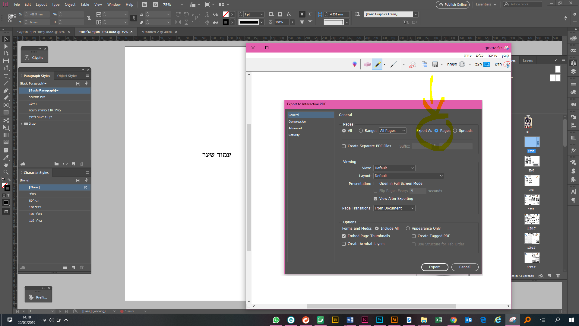Click the Publish Online button

point(453,5)
